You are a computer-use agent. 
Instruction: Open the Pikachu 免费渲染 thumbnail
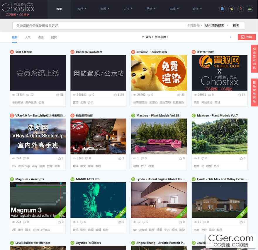click(x=159, y=73)
